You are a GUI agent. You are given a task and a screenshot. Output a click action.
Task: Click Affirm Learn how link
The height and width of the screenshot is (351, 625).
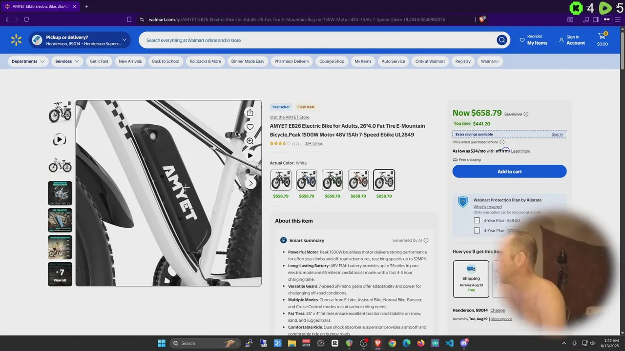click(x=521, y=151)
